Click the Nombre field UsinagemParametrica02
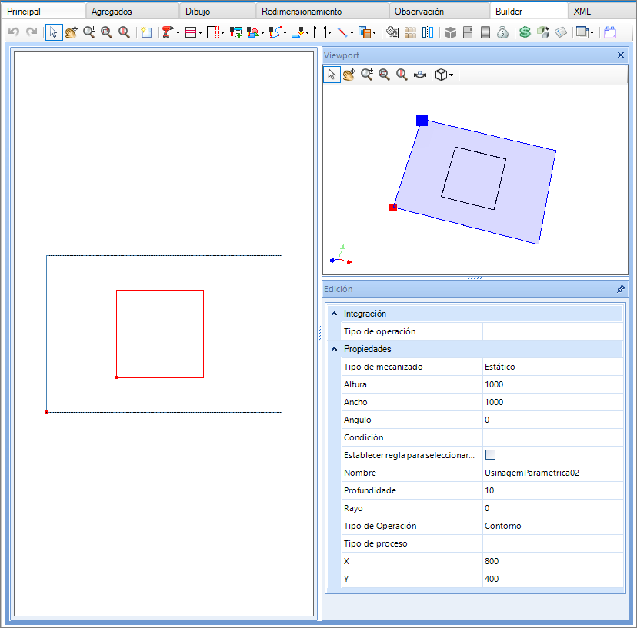Screen dimensions: 637x628 click(552, 473)
